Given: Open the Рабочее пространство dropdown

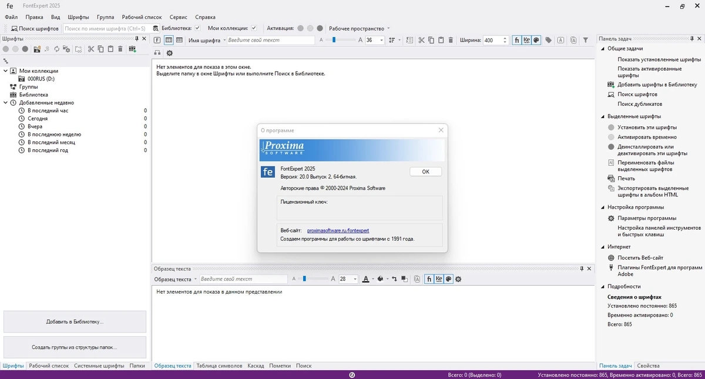Looking at the screenshot, I should [x=359, y=28].
